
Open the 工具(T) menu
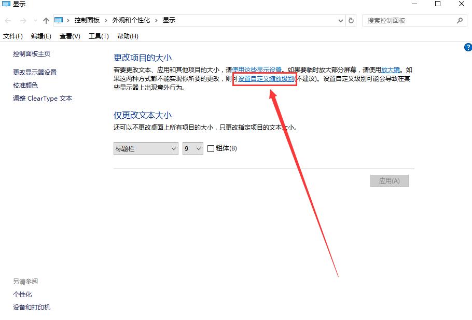(x=97, y=36)
